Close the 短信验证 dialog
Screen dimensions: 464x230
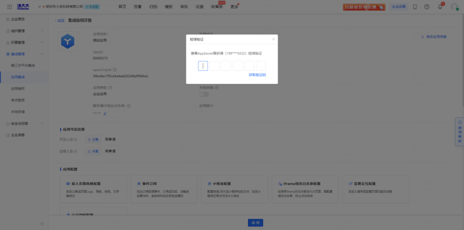click(273, 39)
